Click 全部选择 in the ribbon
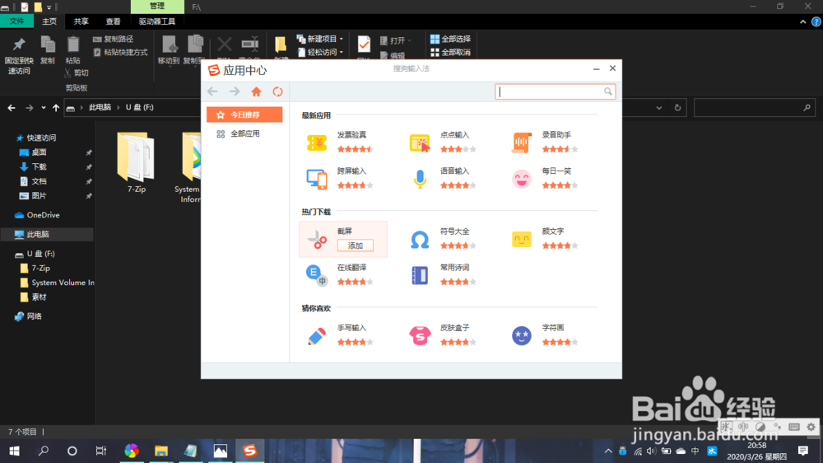Viewport: 823px width, 463px height. pos(450,39)
